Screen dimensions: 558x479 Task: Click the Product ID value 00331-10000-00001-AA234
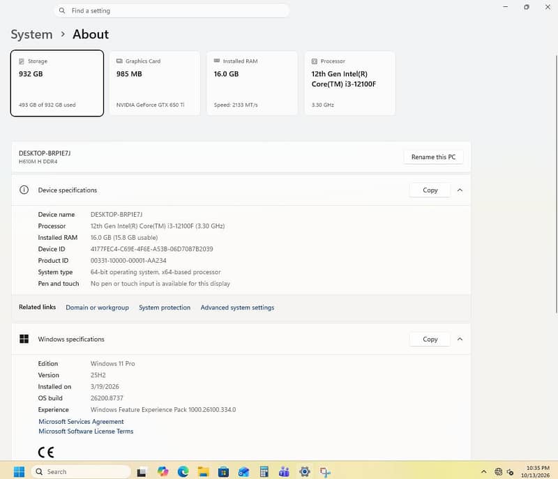tap(128, 260)
